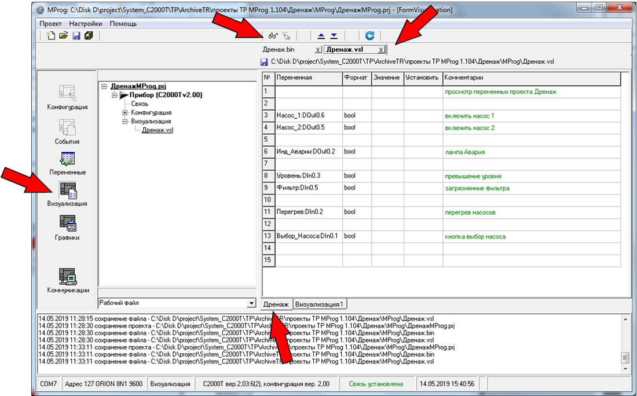The height and width of the screenshot is (396, 637).
Task: Open the Графики sidebar icon
Action: click(67, 223)
